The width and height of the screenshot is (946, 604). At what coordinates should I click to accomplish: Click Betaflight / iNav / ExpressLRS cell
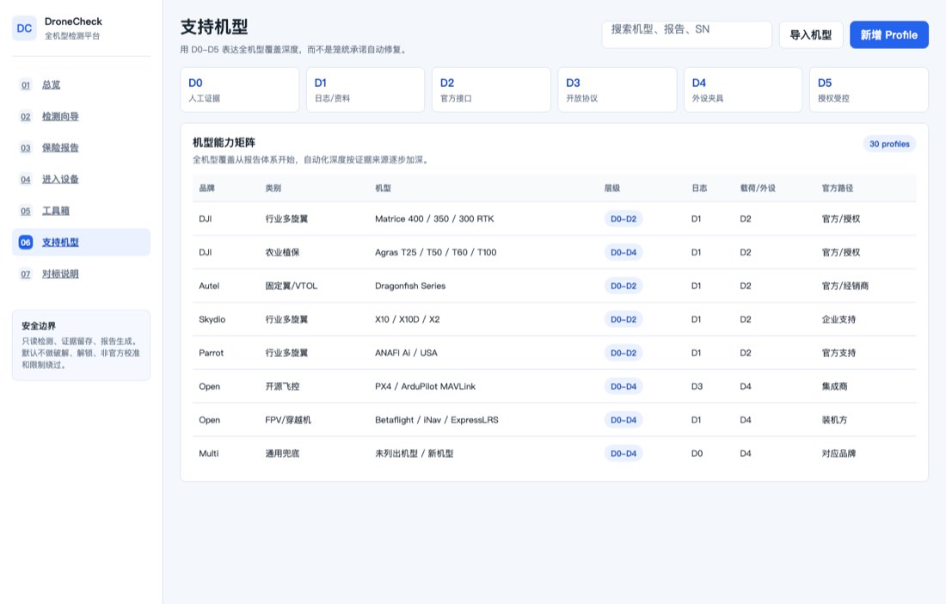pyautogui.click(x=437, y=420)
